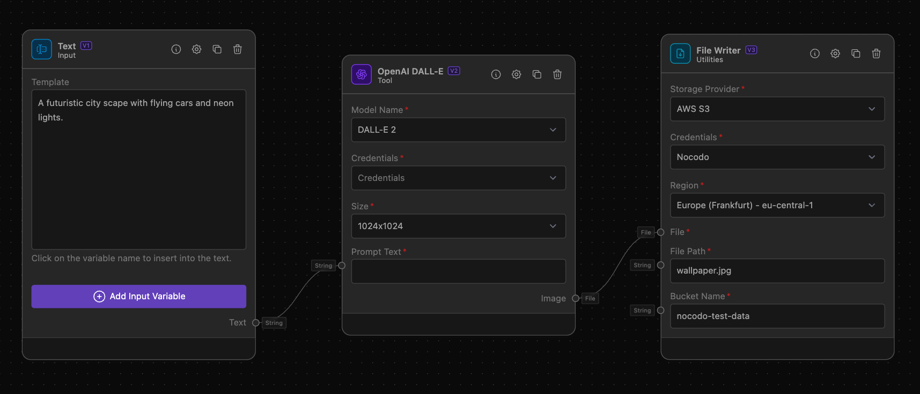Open the Storage Provider AWS S3 dropdown
Viewport: 920px width, 394px height.
(x=777, y=109)
